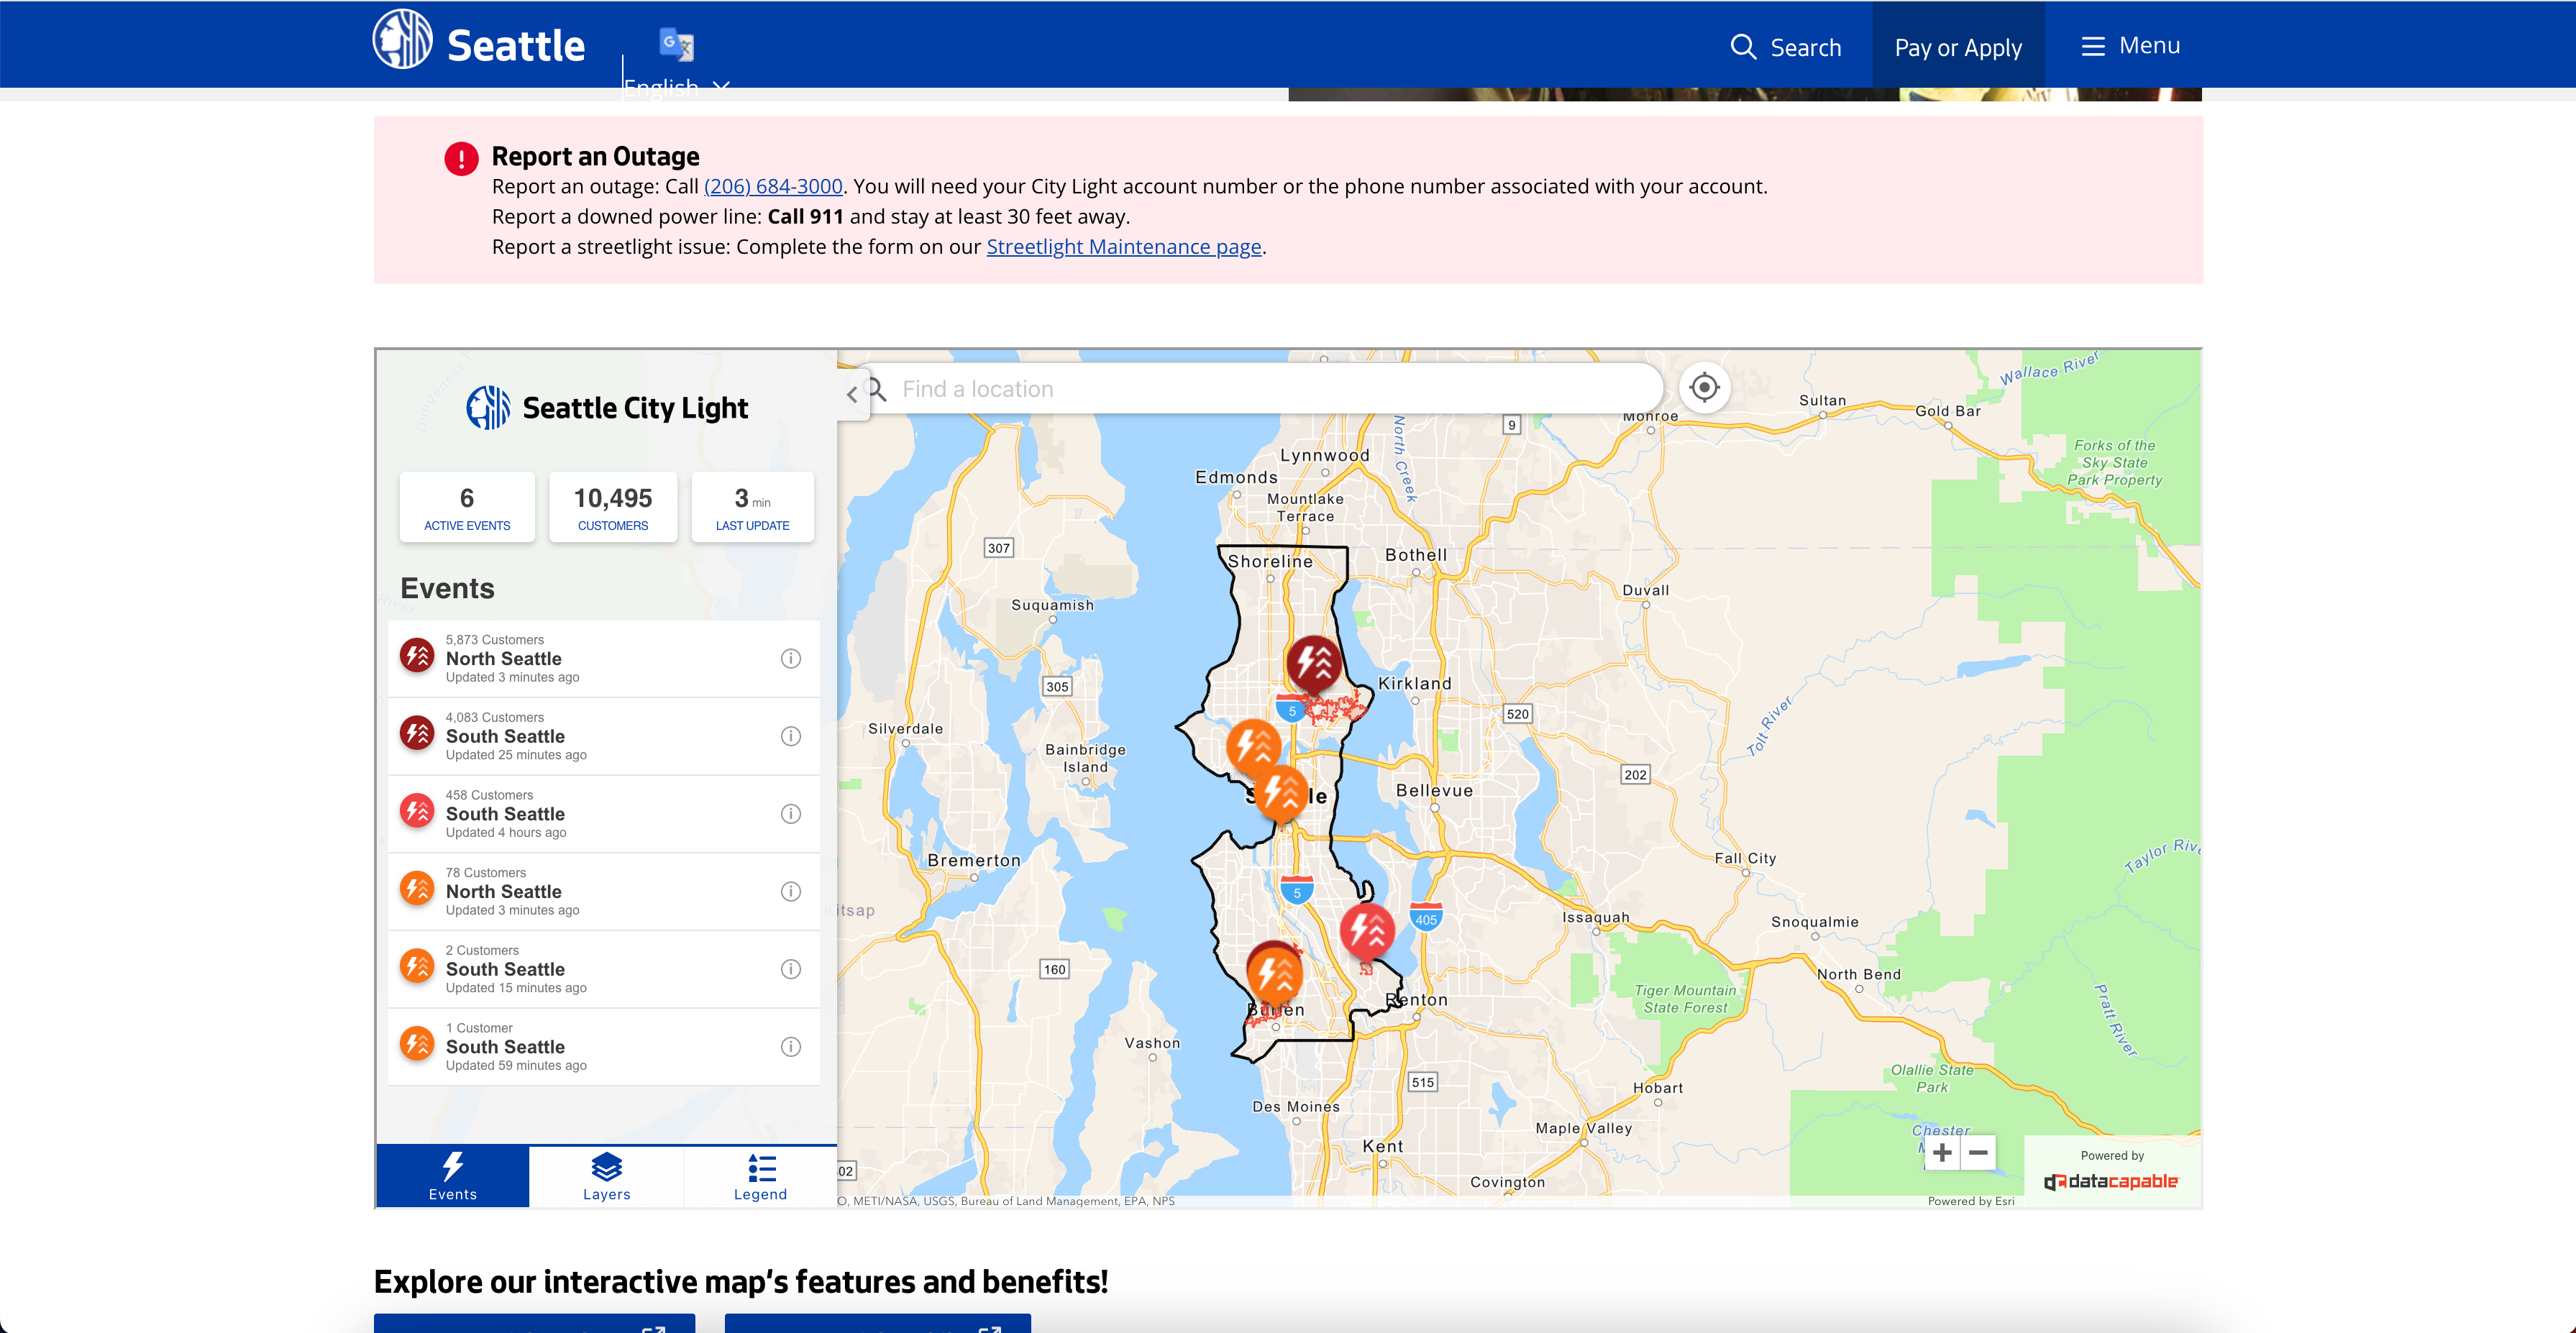Click the red outage marker near Renton
2576x1333 pixels.
[1367, 930]
